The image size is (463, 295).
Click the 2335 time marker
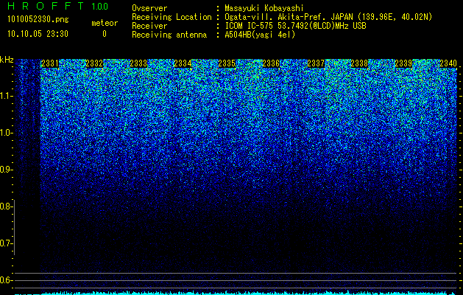pos(227,63)
